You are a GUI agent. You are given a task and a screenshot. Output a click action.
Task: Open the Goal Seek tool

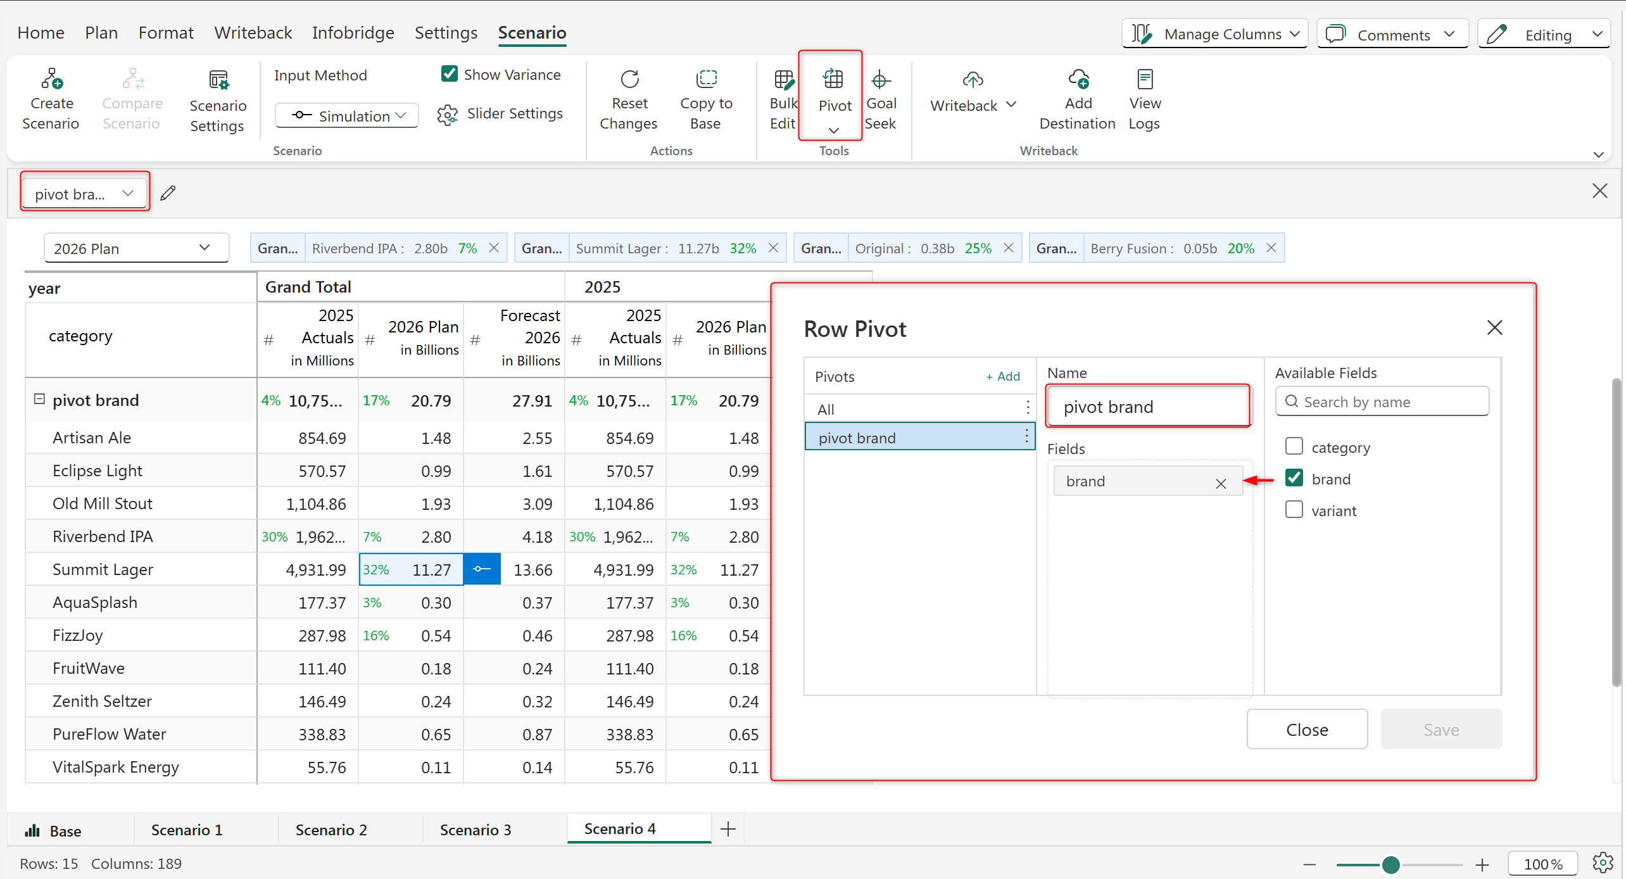coord(881,80)
